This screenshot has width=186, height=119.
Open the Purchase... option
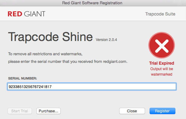(x=49, y=111)
